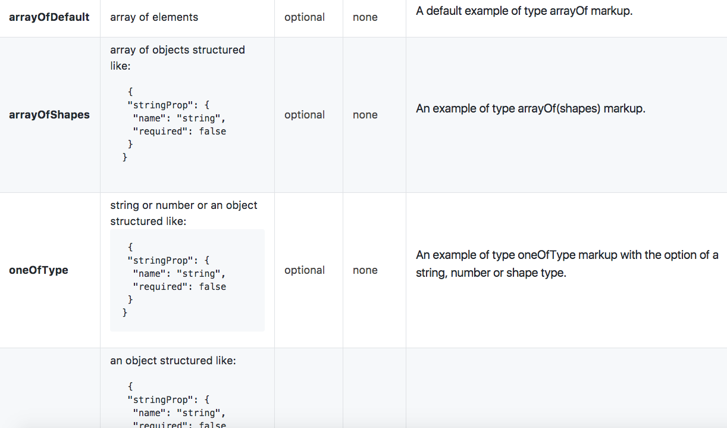Click 'an object structured like:' text
The image size is (727, 428).
[x=173, y=361]
